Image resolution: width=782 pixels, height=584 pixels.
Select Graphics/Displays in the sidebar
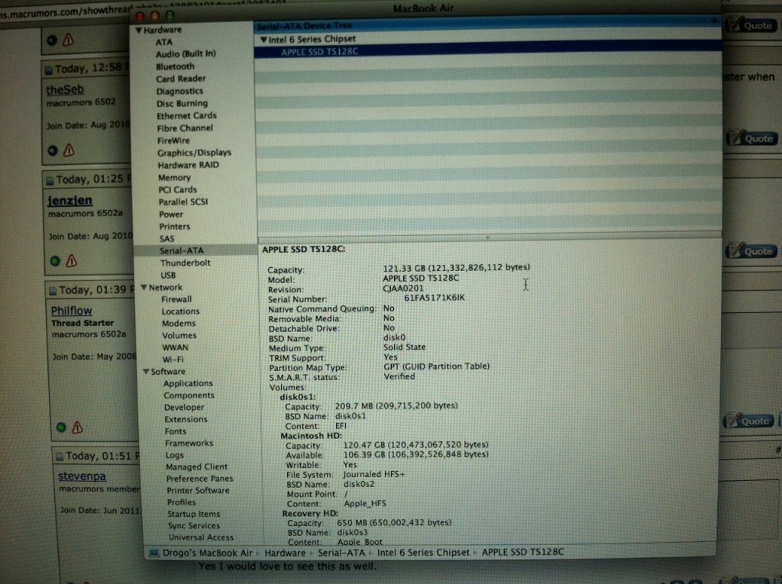pos(194,153)
